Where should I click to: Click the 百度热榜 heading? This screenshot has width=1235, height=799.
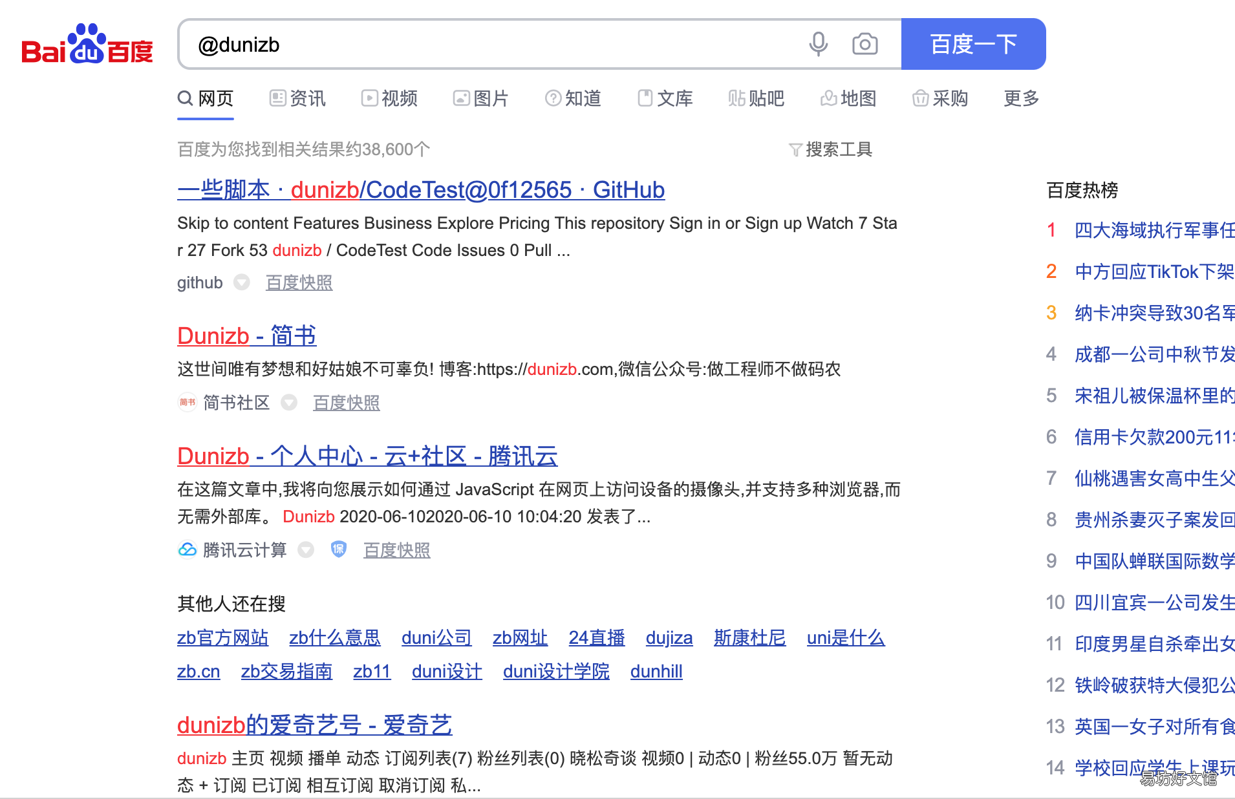1082,190
